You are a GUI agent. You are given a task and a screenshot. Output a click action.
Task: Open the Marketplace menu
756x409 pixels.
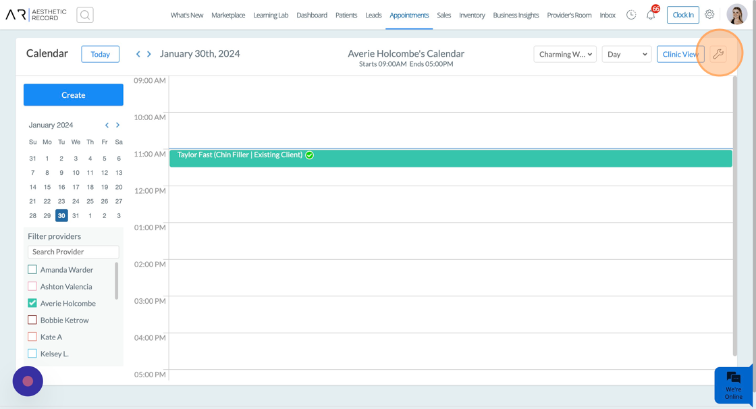coord(228,15)
